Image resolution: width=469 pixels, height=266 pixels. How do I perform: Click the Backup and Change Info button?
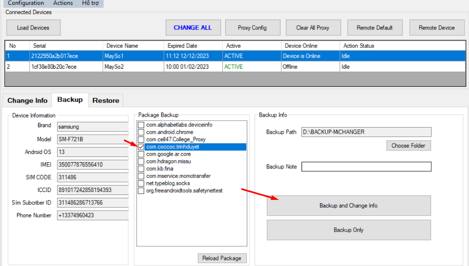[x=348, y=206]
